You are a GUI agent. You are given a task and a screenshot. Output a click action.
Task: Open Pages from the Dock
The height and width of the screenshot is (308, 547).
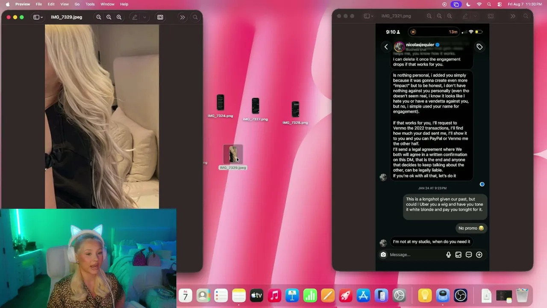pos(328,296)
